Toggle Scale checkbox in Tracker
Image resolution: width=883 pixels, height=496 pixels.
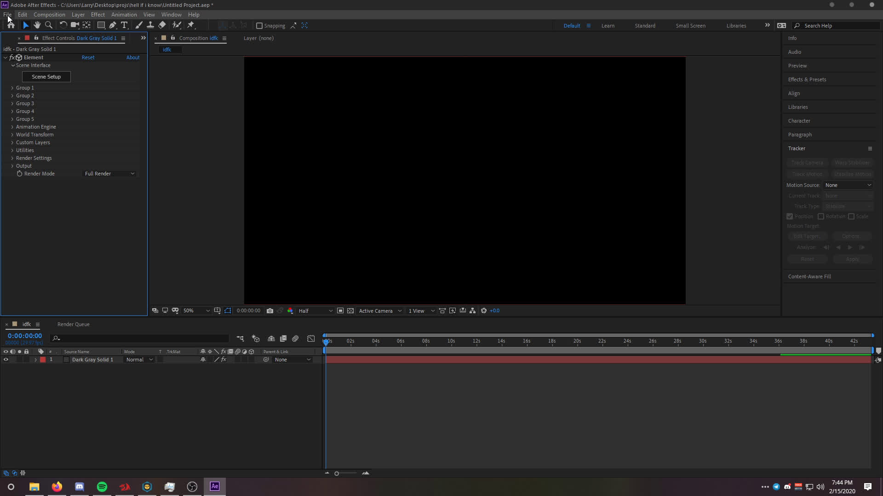pos(851,216)
